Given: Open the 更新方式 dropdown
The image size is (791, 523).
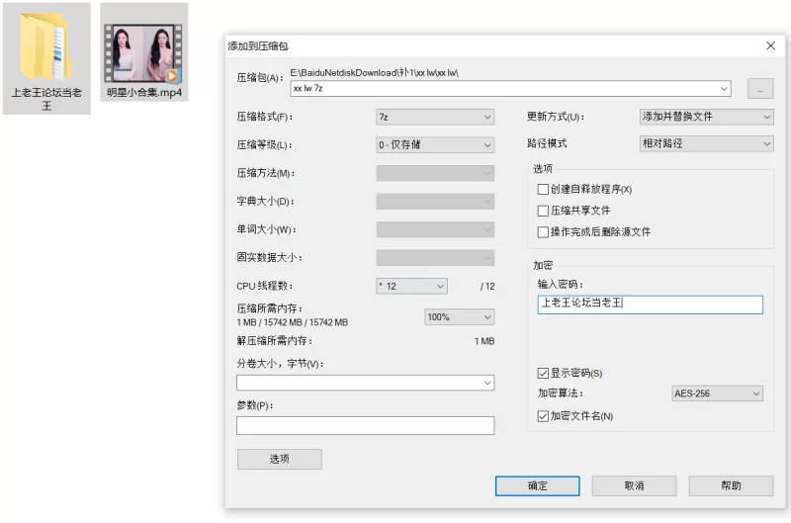Looking at the screenshot, I should coord(706,117).
